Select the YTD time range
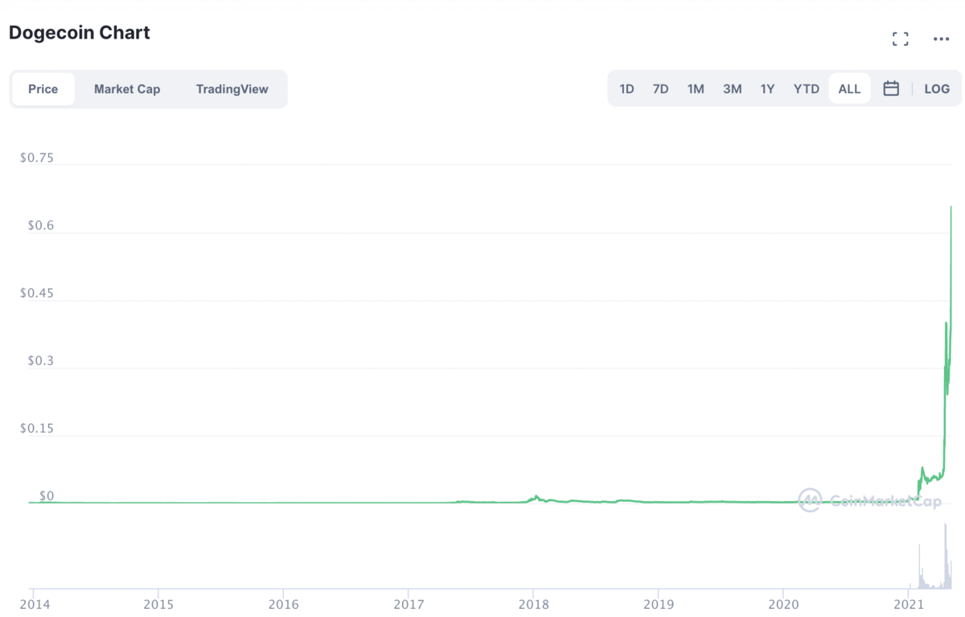Screen dimensions: 965x617 807,88
